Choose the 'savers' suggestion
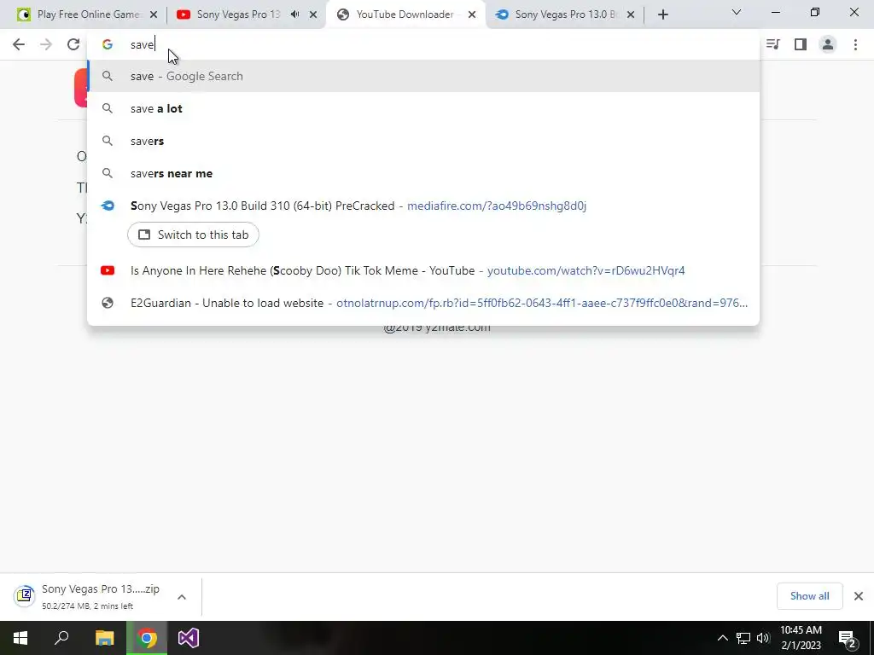This screenshot has width=874, height=655. point(423,141)
